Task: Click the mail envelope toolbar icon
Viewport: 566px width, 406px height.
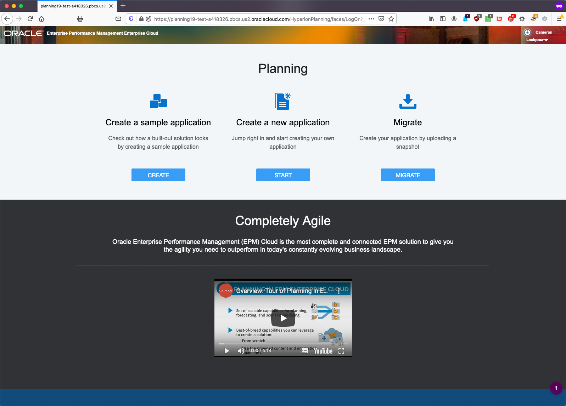Action: pos(118,19)
